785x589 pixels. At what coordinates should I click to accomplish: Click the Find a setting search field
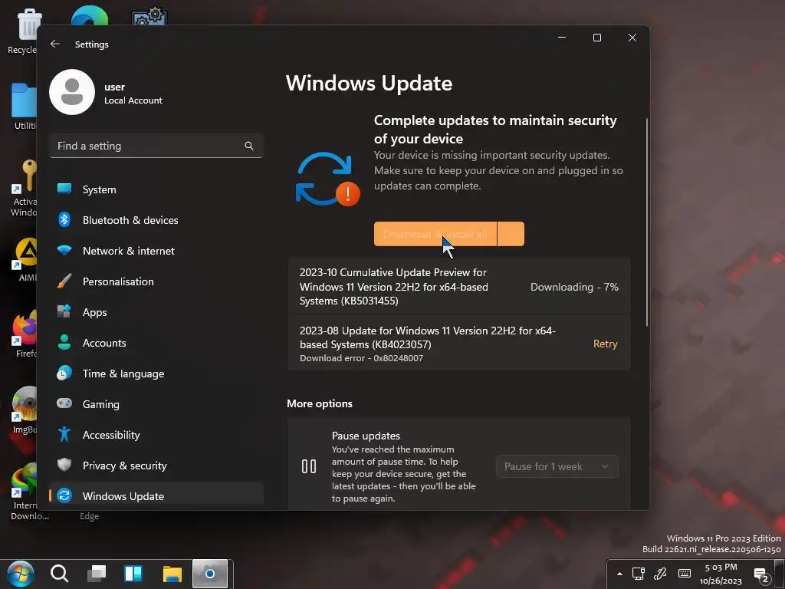156,146
